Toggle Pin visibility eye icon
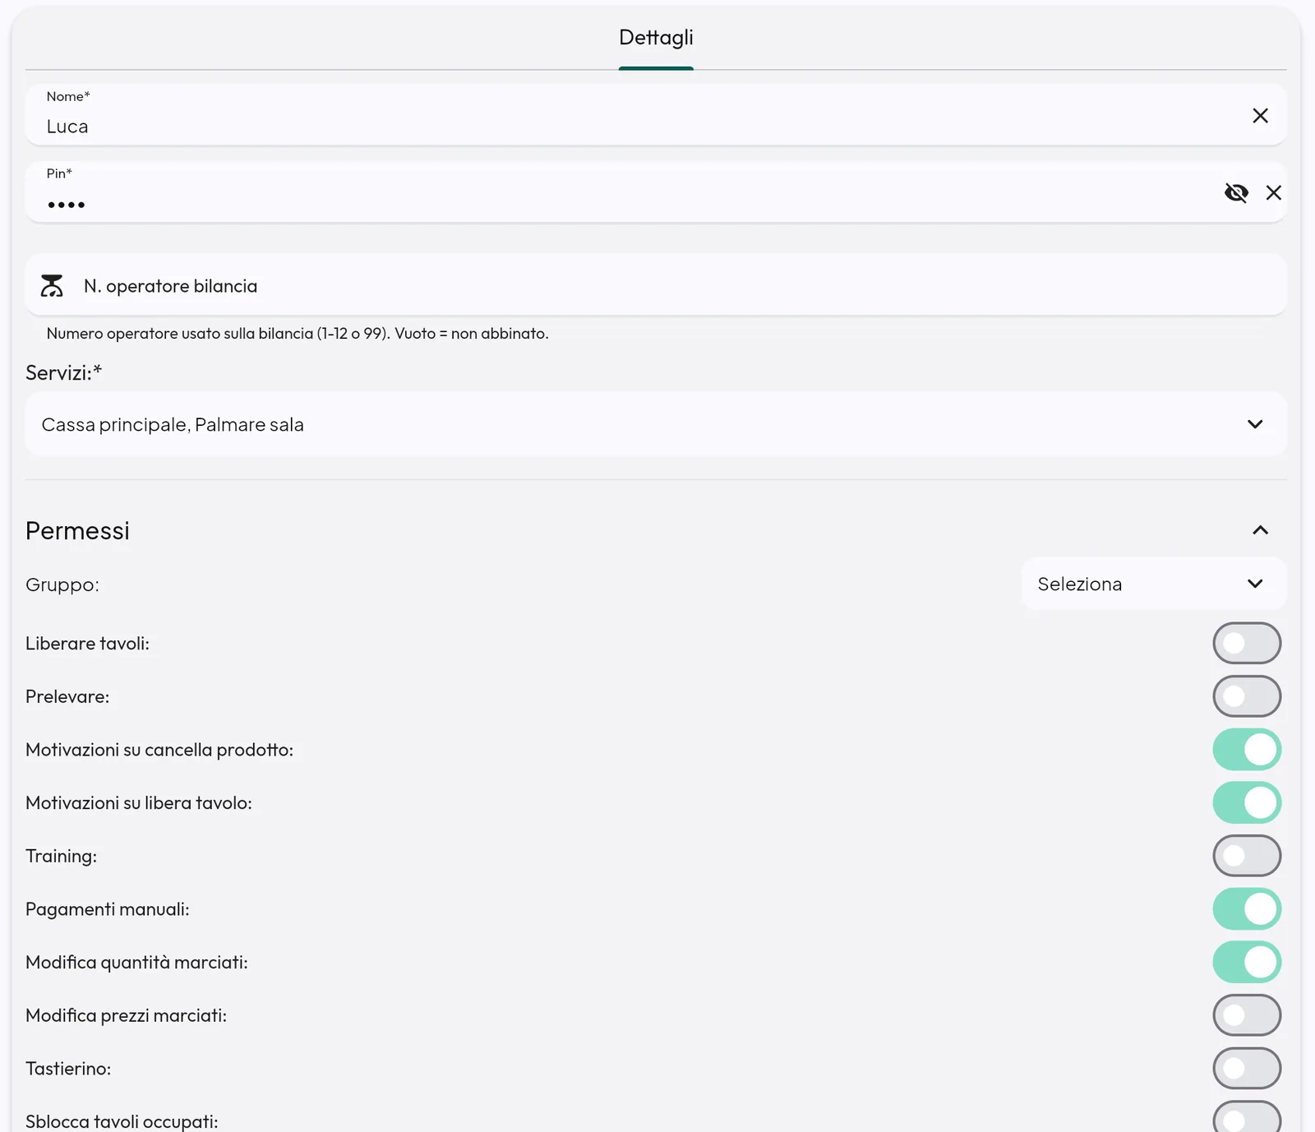 click(1236, 192)
